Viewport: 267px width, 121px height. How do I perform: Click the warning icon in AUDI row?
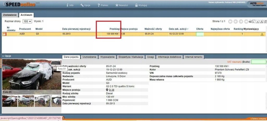tap(262, 34)
